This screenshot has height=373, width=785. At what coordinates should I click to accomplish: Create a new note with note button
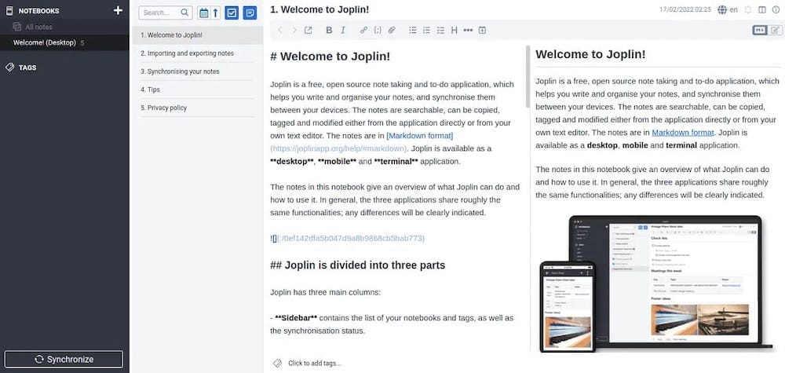250,13
